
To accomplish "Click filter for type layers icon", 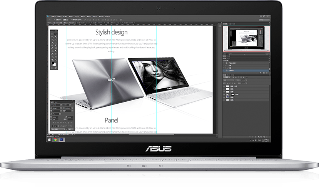I will 239,77.
